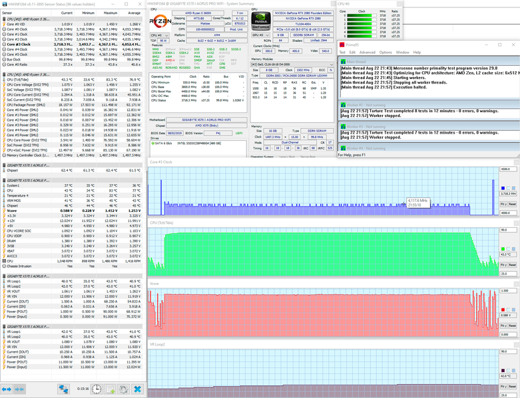This screenshot has width=520, height=398.
Task: Select the DRAM voltage row
Action: click(x=72, y=241)
